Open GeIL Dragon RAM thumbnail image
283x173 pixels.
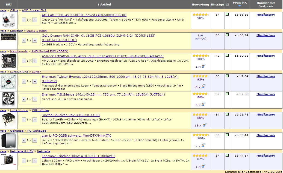(8, 37)
